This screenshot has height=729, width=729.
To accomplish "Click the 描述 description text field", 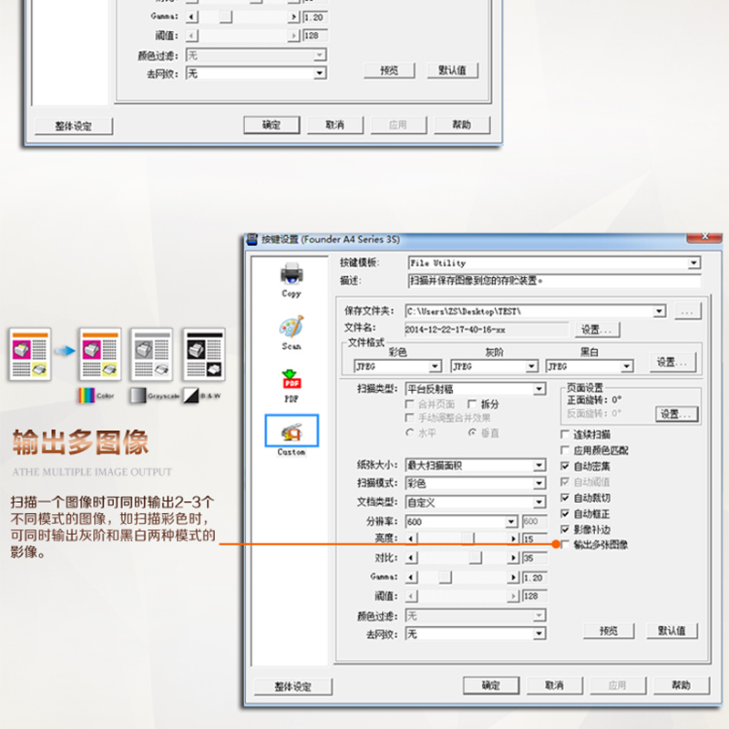I will [x=553, y=281].
